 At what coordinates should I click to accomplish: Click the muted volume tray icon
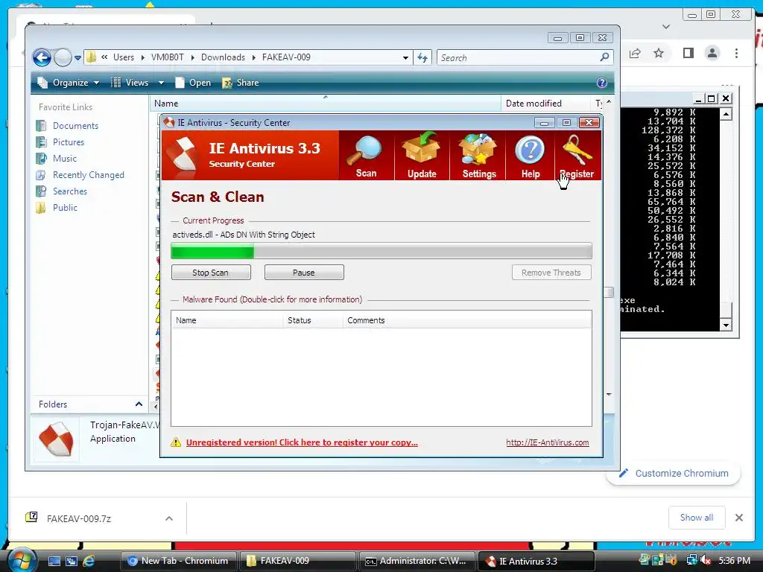pos(705,561)
